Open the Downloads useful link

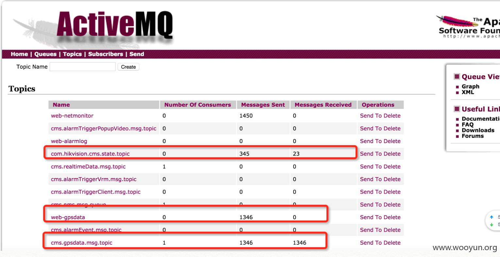[478, 130]
